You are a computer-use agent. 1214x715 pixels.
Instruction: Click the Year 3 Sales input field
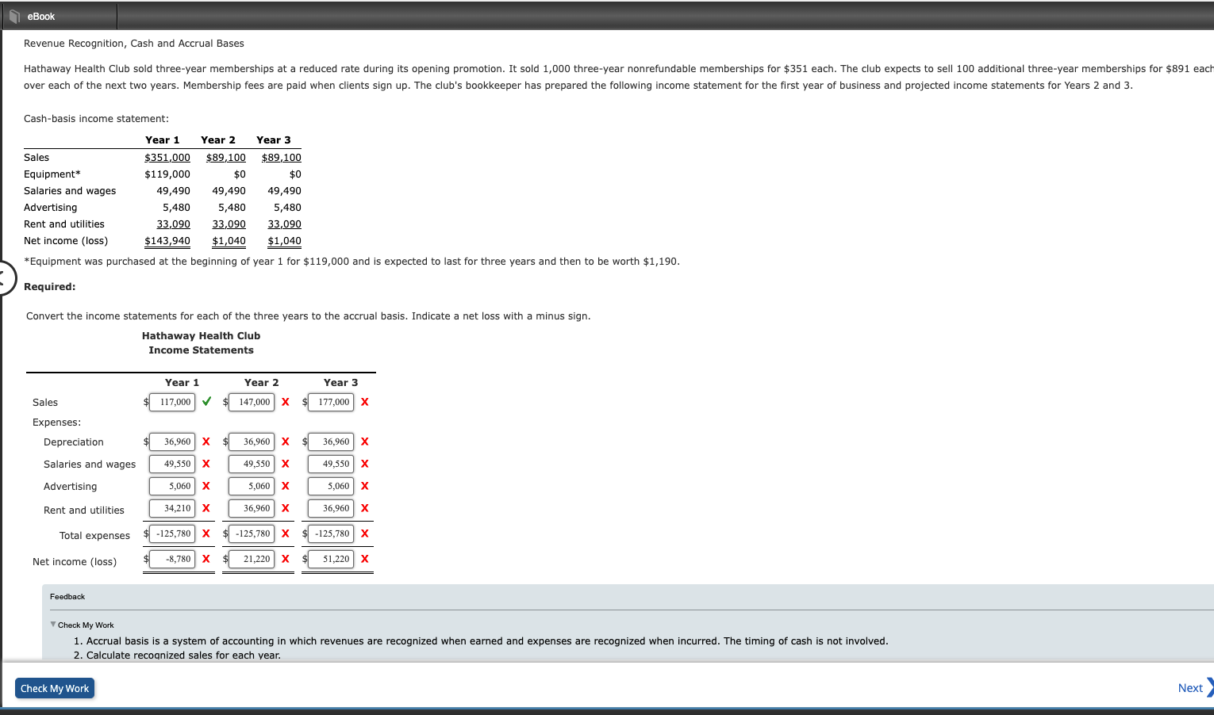click(331, 402)
